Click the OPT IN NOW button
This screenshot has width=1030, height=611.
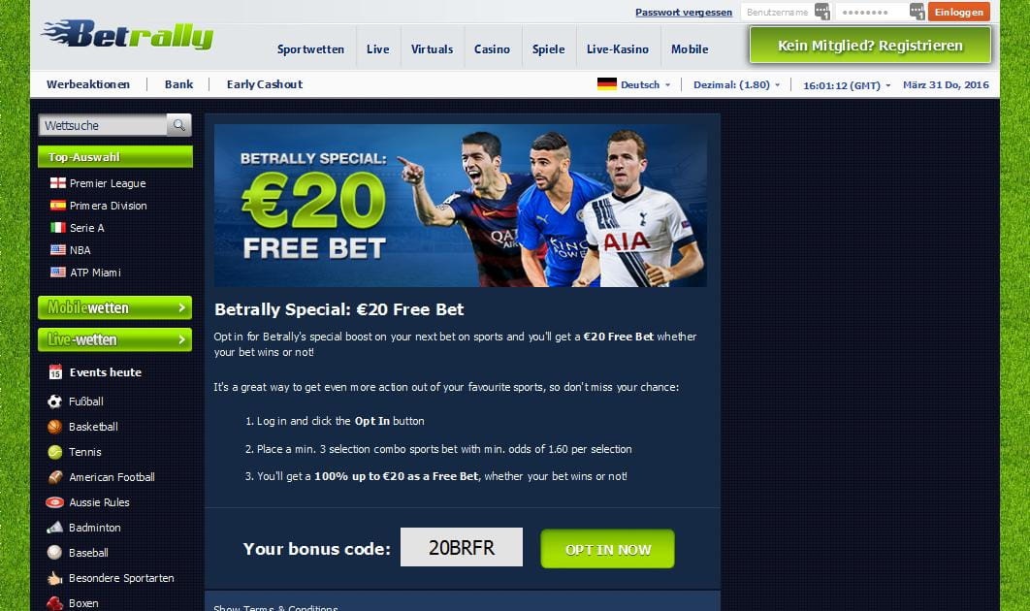pyautogui.click(x=607, y=549)
